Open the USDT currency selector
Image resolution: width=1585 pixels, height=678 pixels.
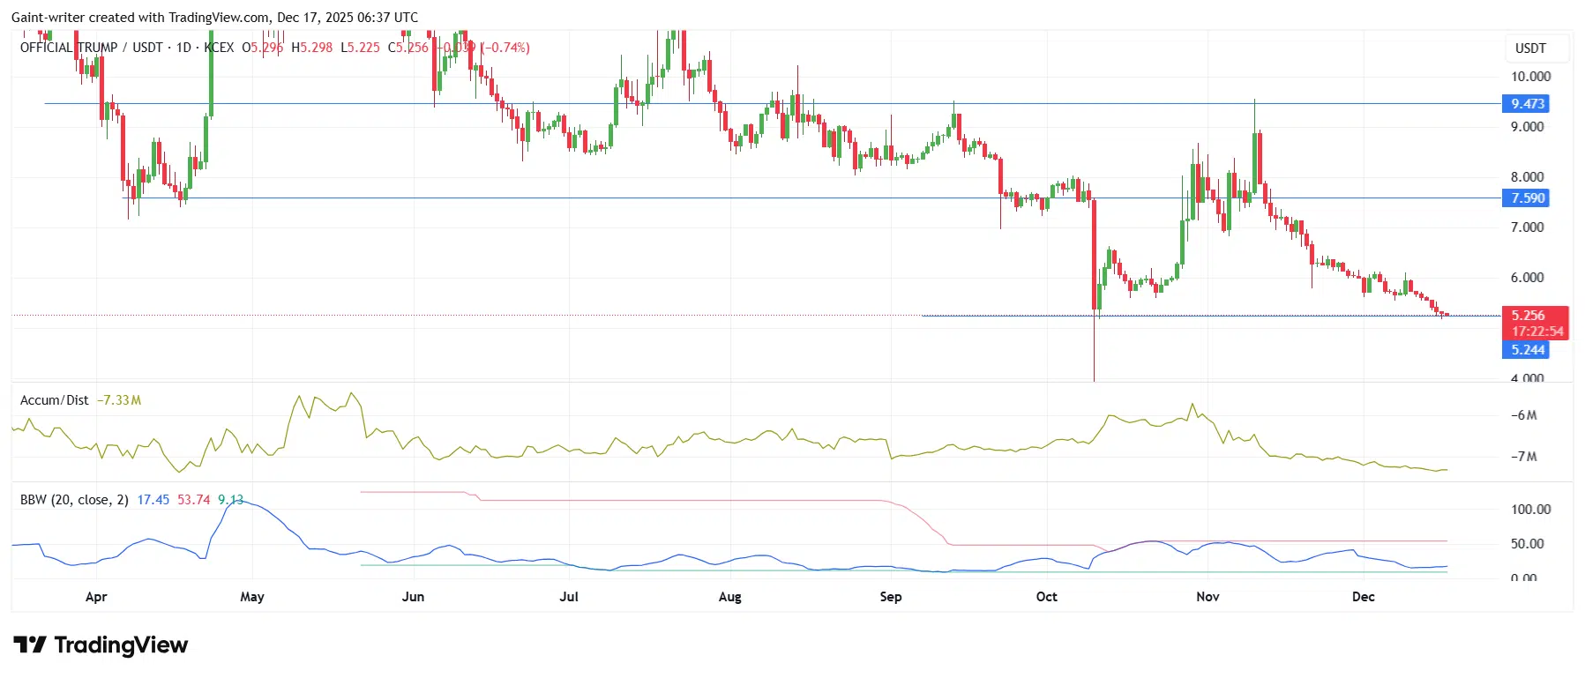click(1530, 48)
